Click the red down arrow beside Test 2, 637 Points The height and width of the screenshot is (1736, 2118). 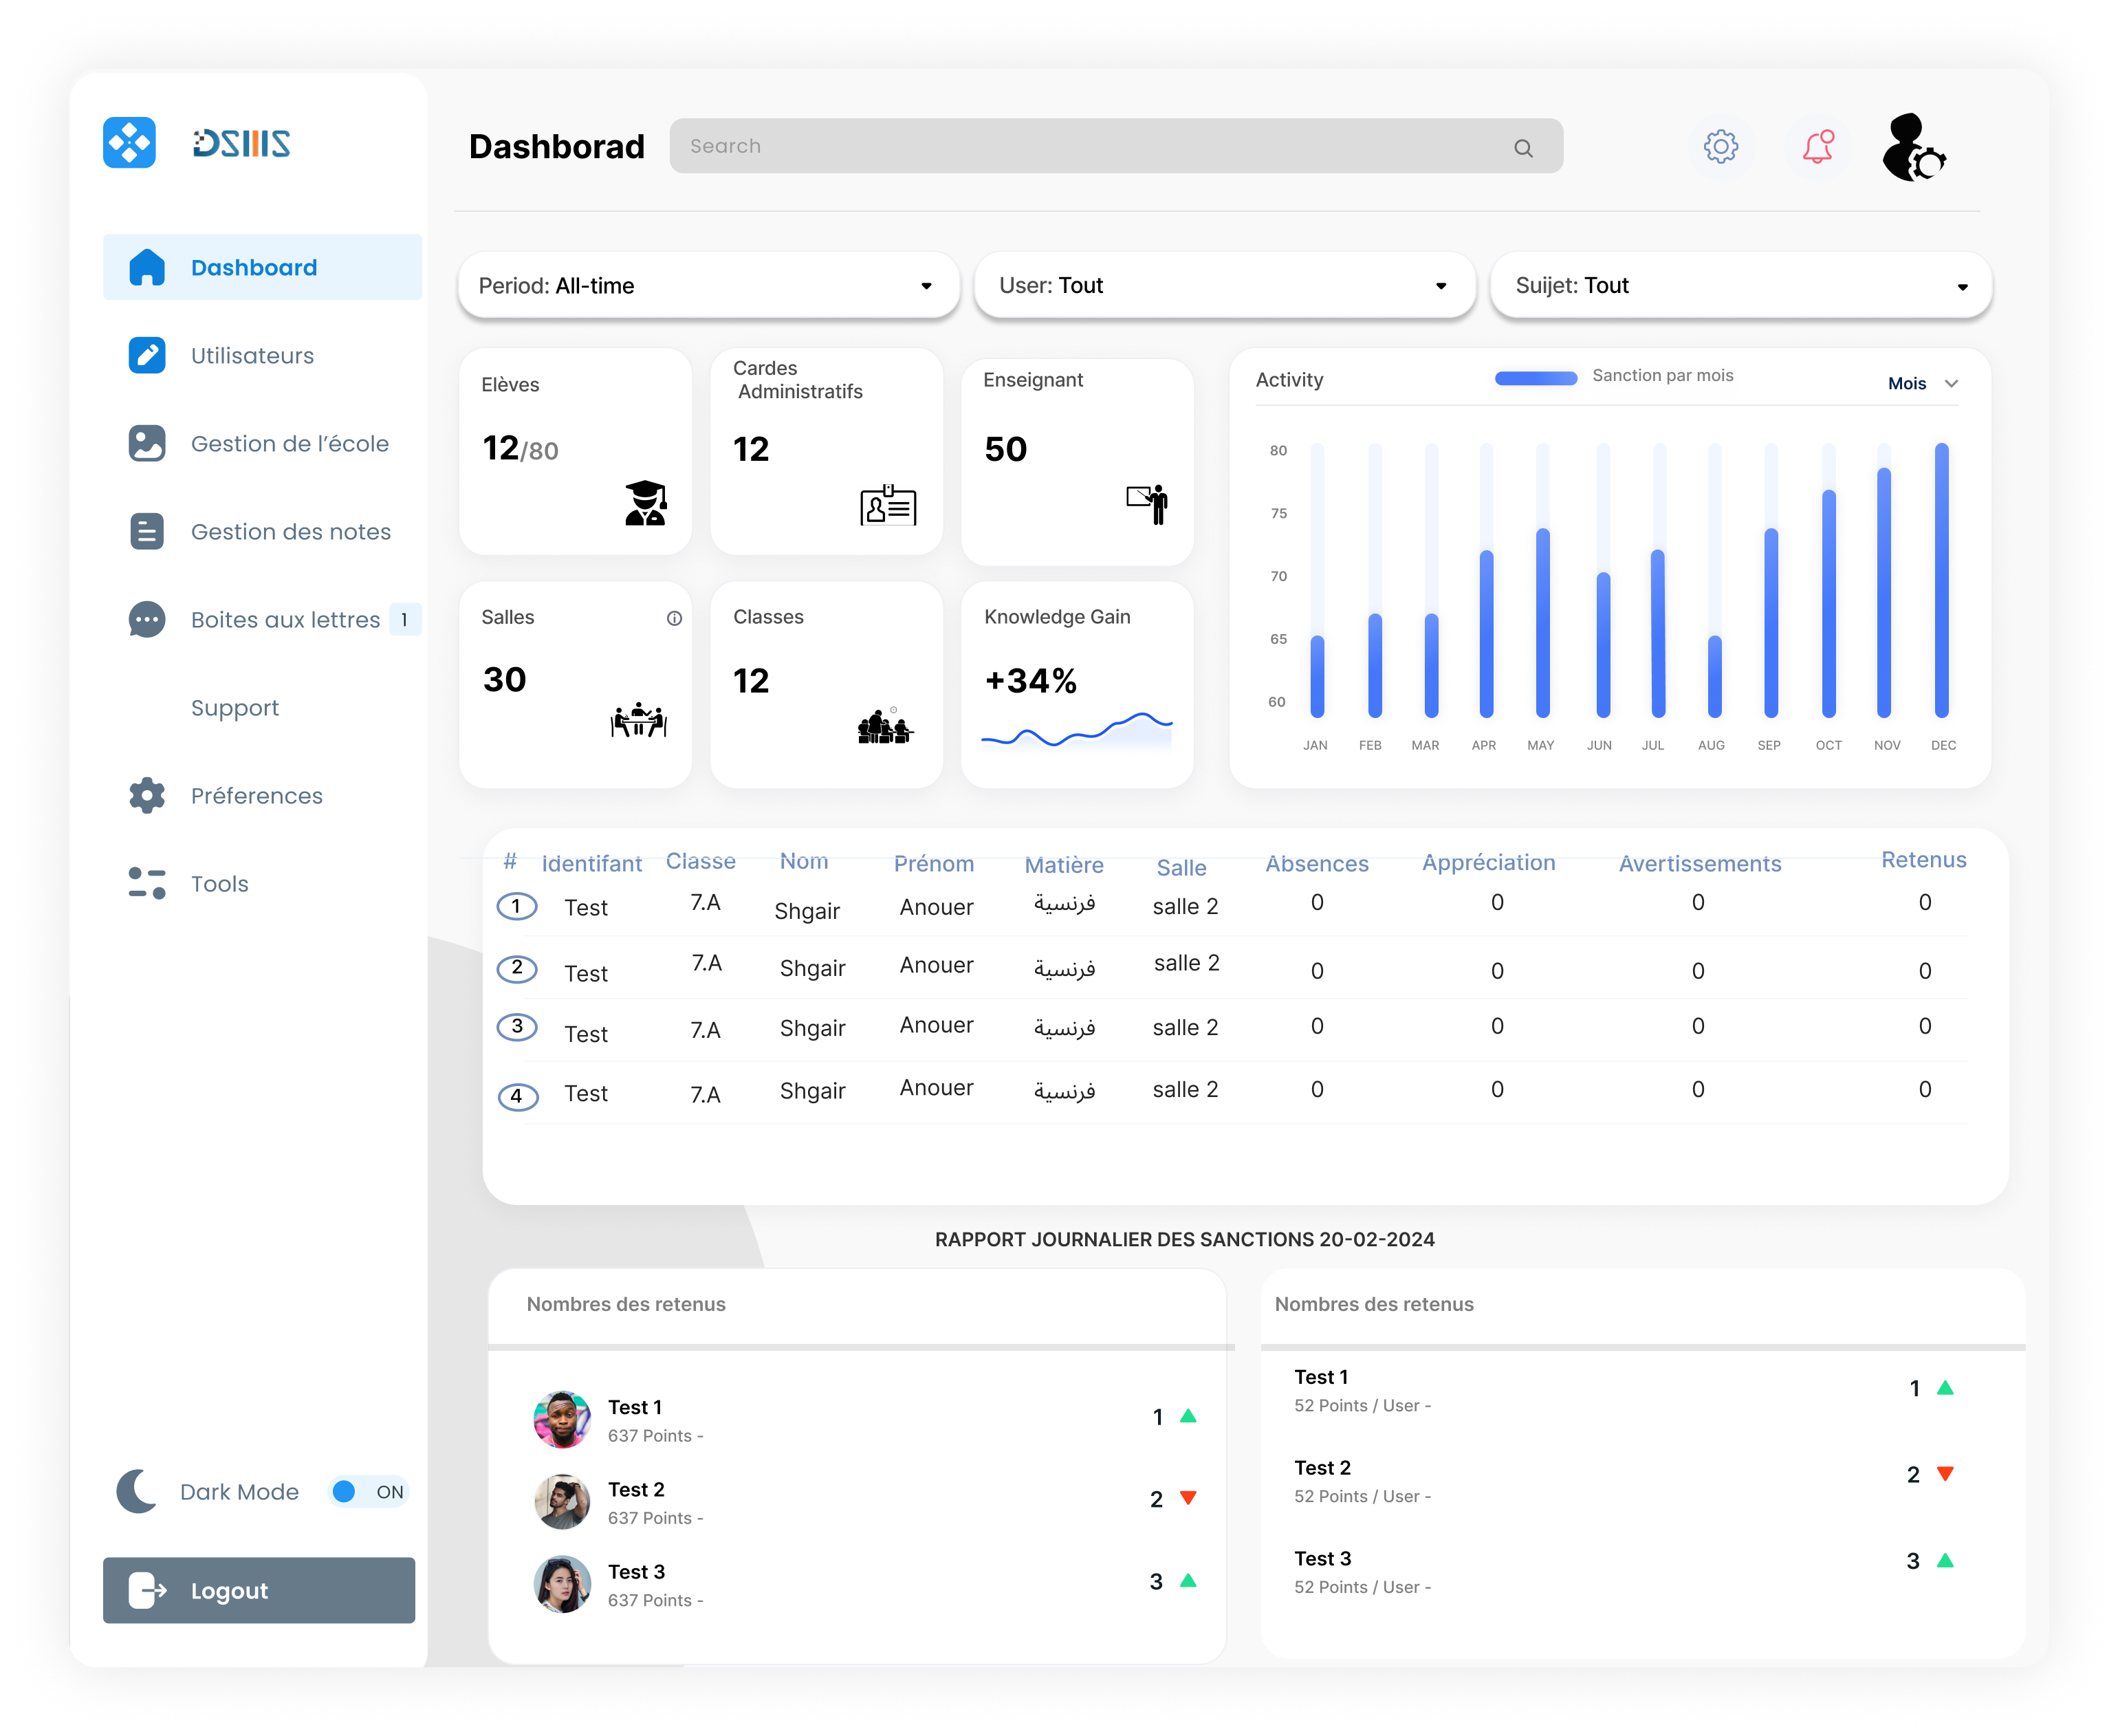pyautogui.click(x=1188, y=1498)
